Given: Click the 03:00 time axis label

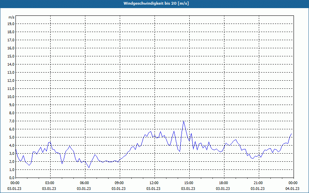Looking at the screenshot, I should pos(51,183).
